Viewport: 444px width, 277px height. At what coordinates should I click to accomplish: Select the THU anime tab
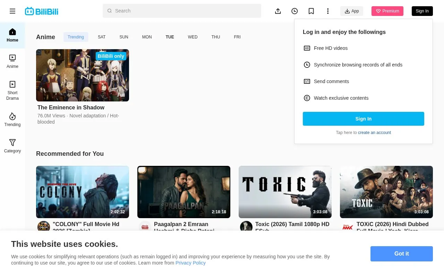216,37
